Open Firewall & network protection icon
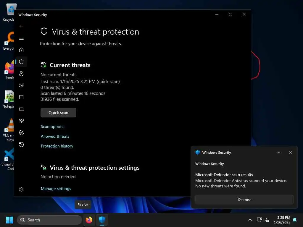This screenshot has height=227, width=303. coord(21,85)
